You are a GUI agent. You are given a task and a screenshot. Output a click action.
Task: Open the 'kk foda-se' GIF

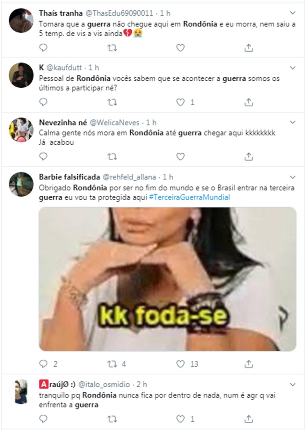168,279
